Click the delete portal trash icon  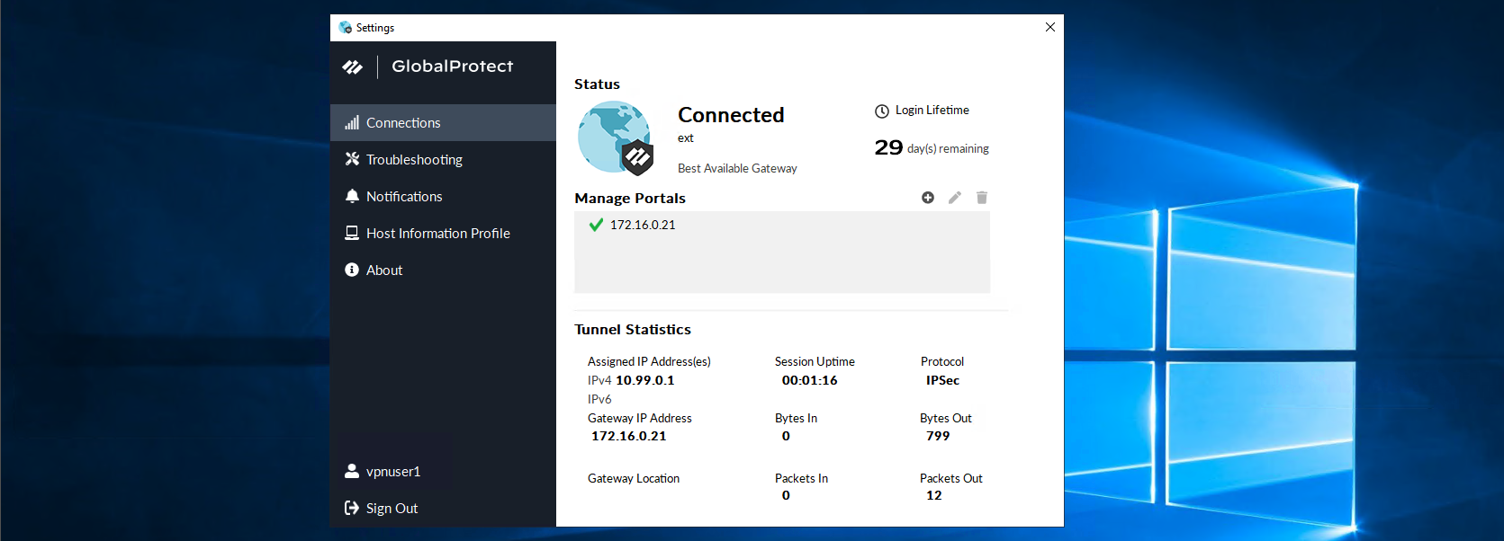point(982,198)
